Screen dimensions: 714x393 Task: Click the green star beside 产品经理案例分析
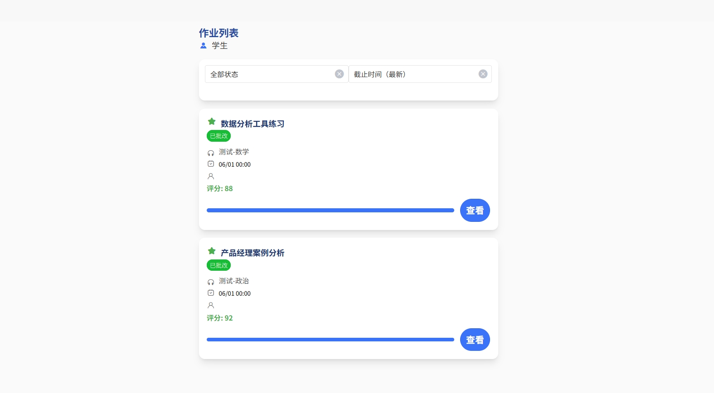click(212, 251)
